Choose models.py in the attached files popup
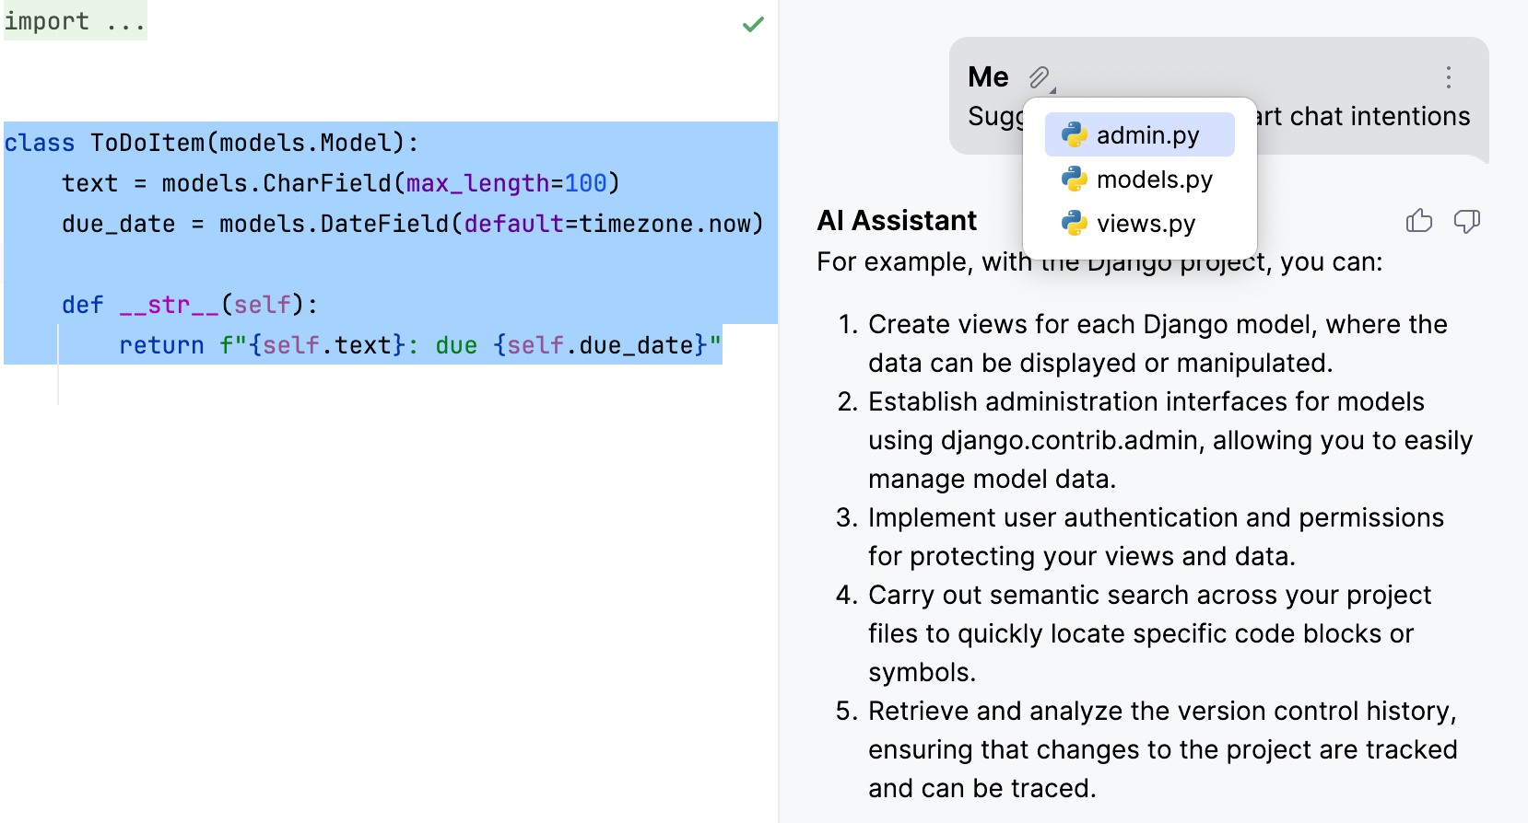 pyautogui.click(x=1154, y=180)
